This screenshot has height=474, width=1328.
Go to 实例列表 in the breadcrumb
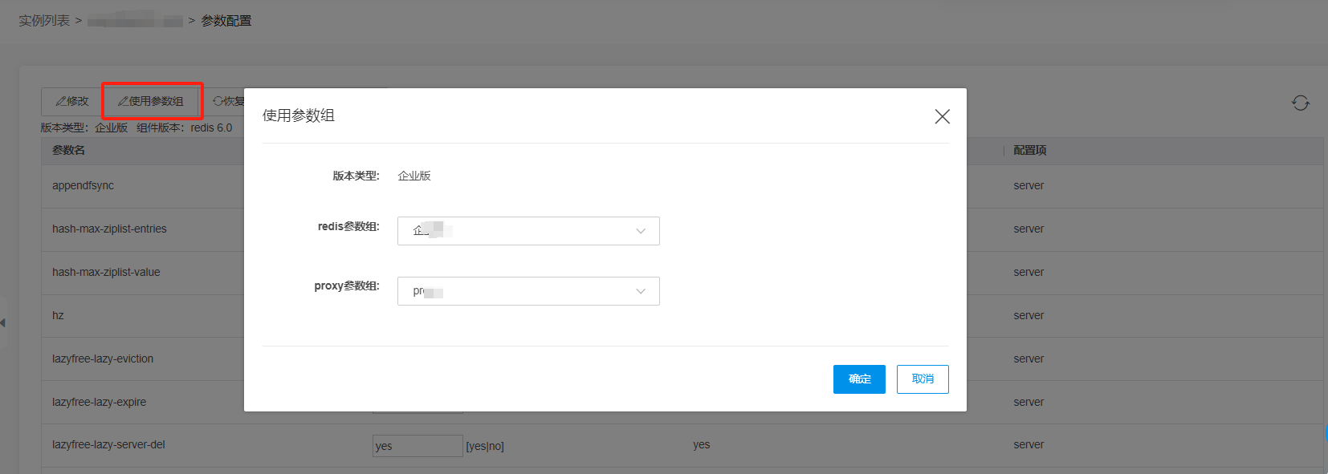pyautogui.click(x=44, y=21)
